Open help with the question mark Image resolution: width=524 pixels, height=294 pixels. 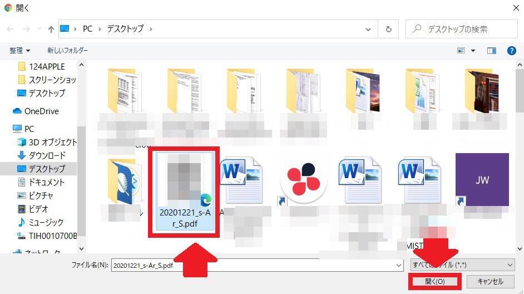pyautogui.click(x=511, y=51)
